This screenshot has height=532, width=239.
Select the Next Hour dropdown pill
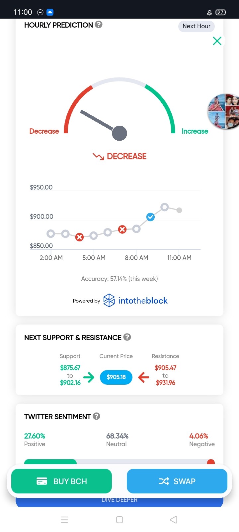click(197, 26)
